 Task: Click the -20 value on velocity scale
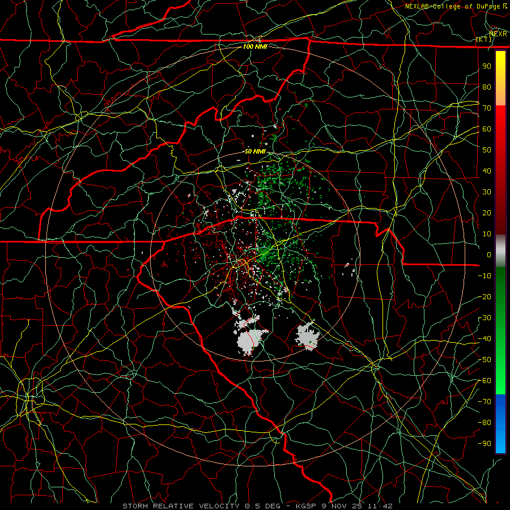coord(484,297)
